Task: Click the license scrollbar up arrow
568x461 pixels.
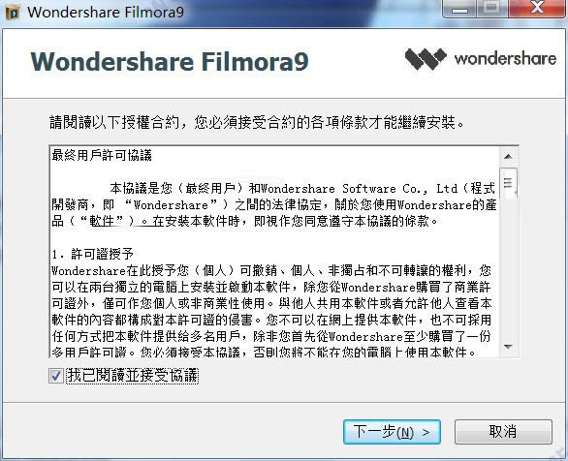Action: pyautogui.click(x=508, y=156)
